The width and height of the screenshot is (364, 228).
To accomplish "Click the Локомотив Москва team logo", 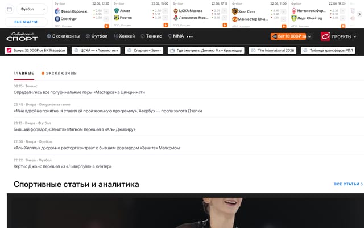I will click(176, 18).
